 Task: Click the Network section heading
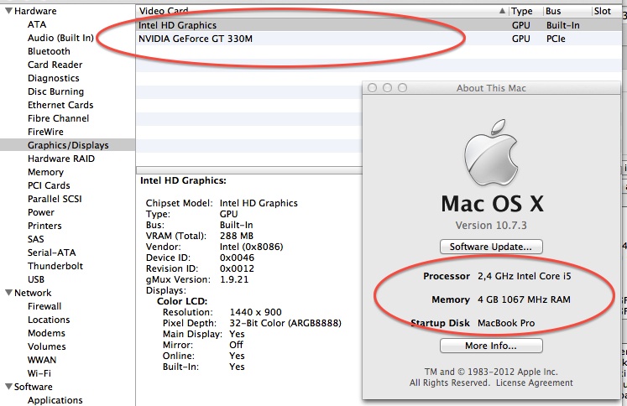click(33, 293)
